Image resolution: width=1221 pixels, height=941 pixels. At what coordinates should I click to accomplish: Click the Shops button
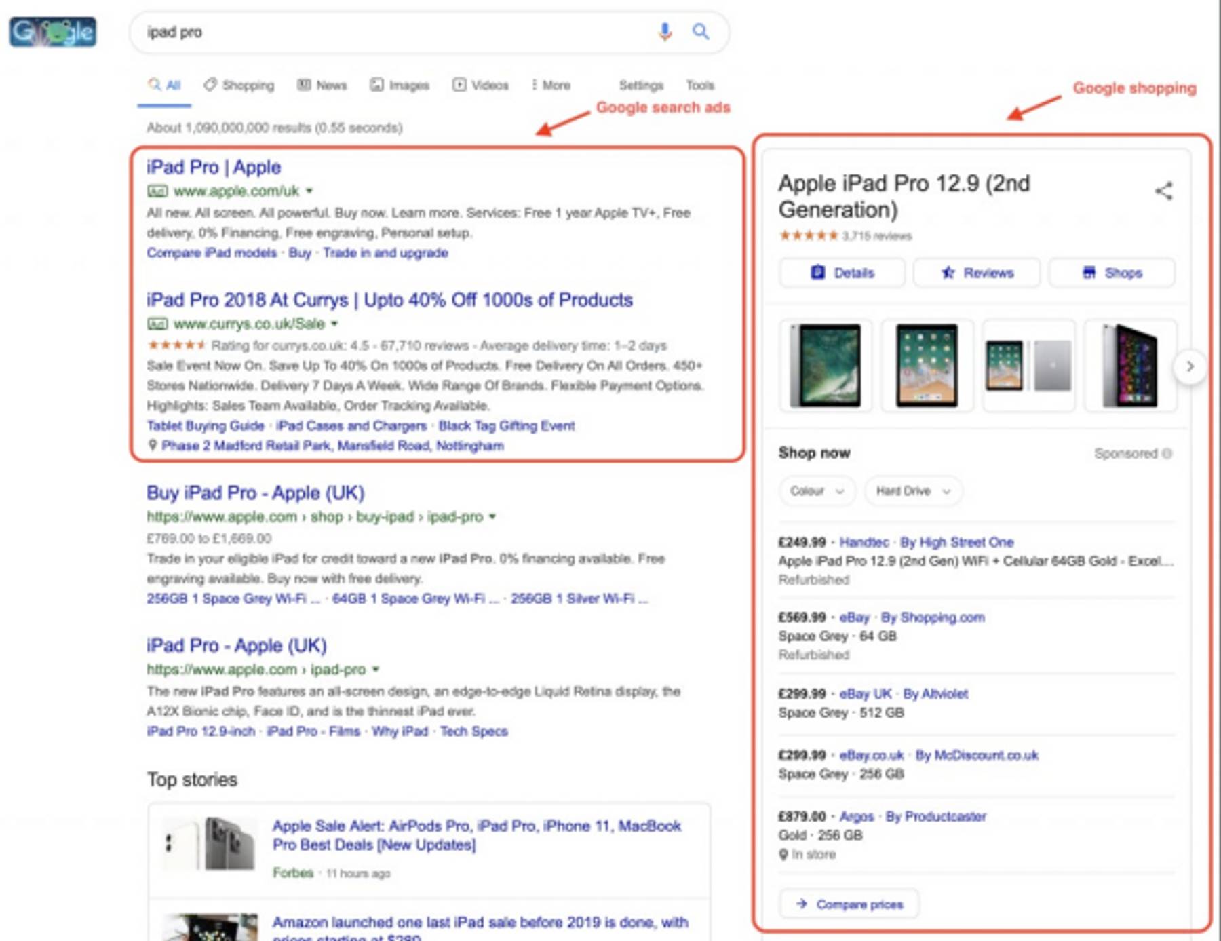click(1112, 273)
